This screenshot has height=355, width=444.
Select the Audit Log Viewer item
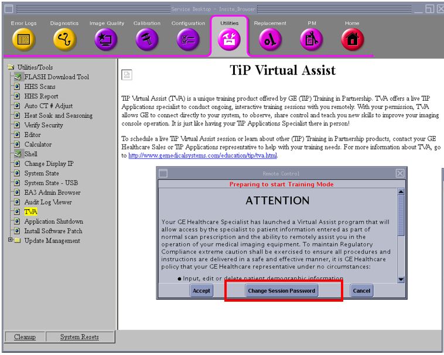[x=47, y=202]
